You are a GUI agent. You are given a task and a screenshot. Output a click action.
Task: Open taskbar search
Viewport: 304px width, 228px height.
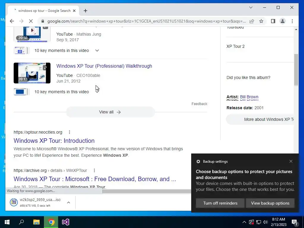click(21, 222)
